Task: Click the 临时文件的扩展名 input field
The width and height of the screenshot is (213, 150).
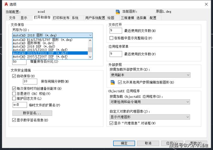Action: (x=20, y=105)
